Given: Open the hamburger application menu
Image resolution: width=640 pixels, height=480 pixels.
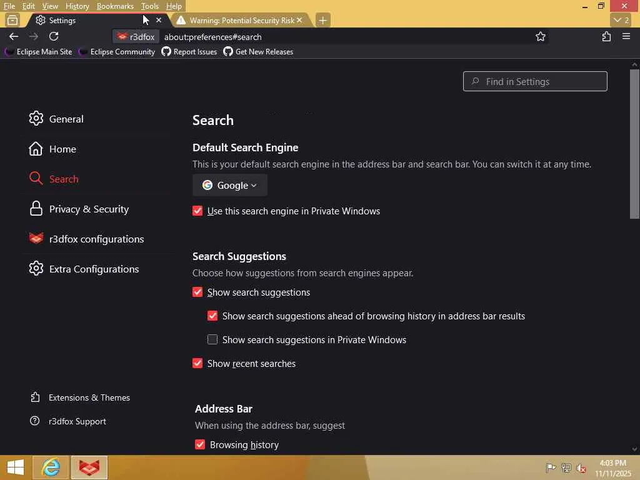Looking at the screenshot, I should (626, 36).
